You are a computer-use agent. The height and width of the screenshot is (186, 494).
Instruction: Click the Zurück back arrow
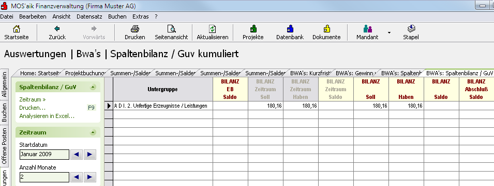pyautogui.click(x=57, y=29)
